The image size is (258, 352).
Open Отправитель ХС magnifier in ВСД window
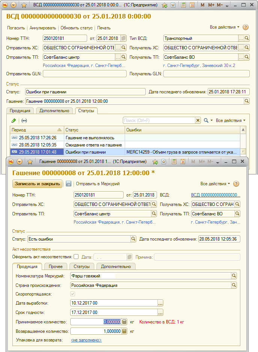[x=124, y=48]
